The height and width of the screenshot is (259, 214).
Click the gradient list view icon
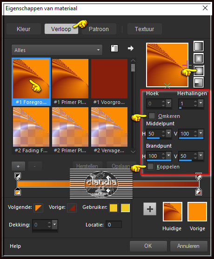click(114, 48)
